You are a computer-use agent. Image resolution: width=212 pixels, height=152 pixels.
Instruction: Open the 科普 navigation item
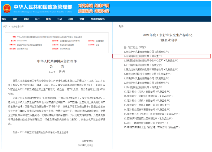coord(71,19)
